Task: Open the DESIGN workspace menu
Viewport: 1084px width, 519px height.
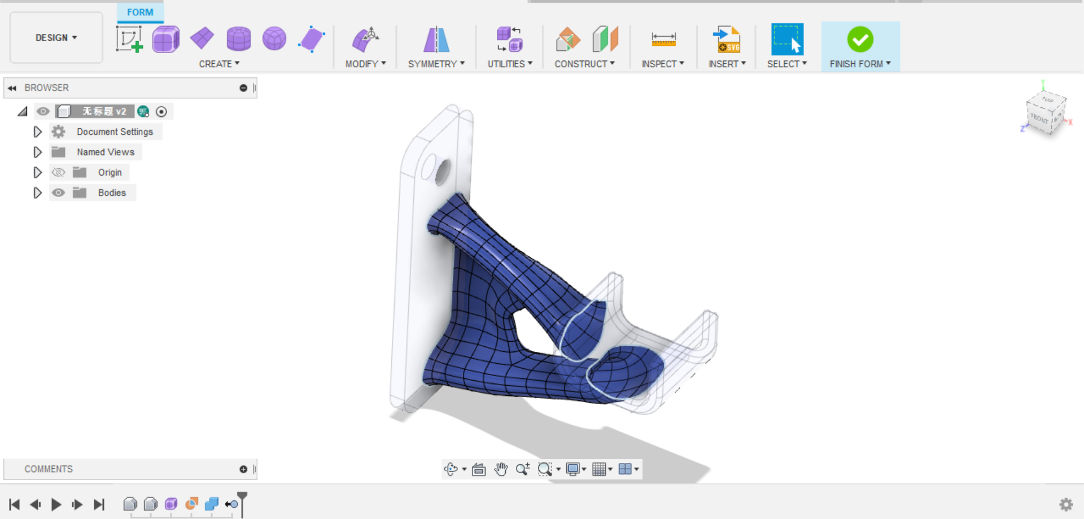Action: click(x=55, y=37)
